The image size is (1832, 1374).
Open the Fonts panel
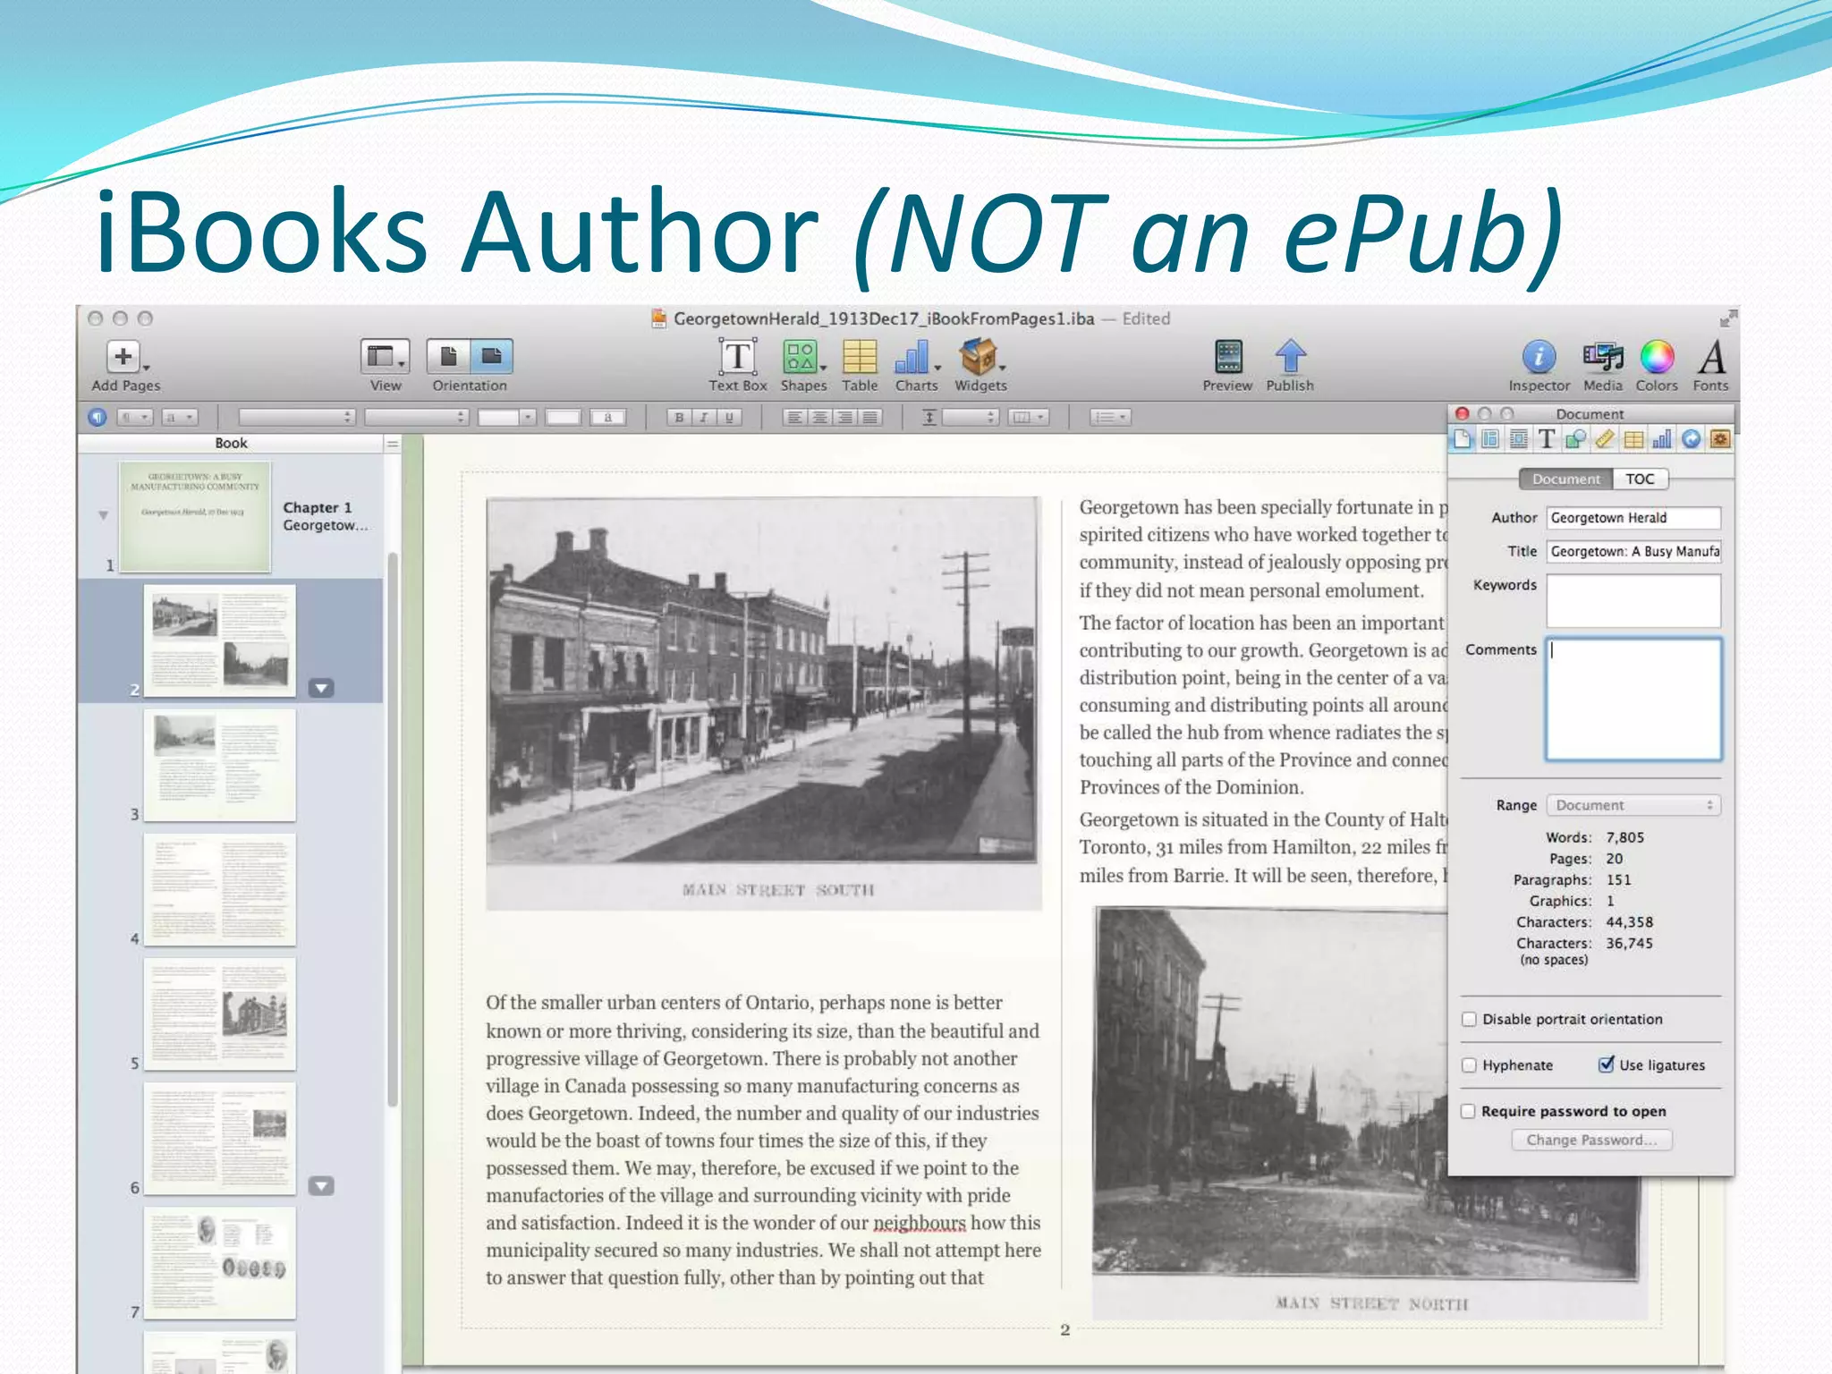coord(1711,357)
